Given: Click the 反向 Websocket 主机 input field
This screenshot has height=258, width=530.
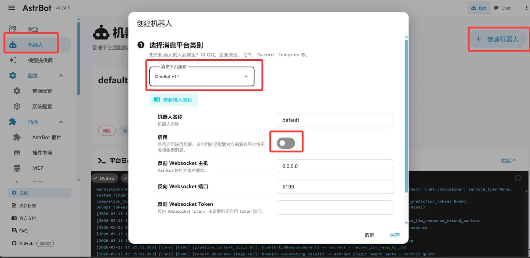Looking at the screenshot, I should [x=335, y=166].
